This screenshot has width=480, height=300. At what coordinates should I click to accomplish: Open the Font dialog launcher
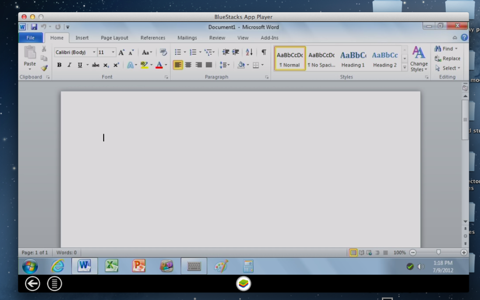coord(166,77)
